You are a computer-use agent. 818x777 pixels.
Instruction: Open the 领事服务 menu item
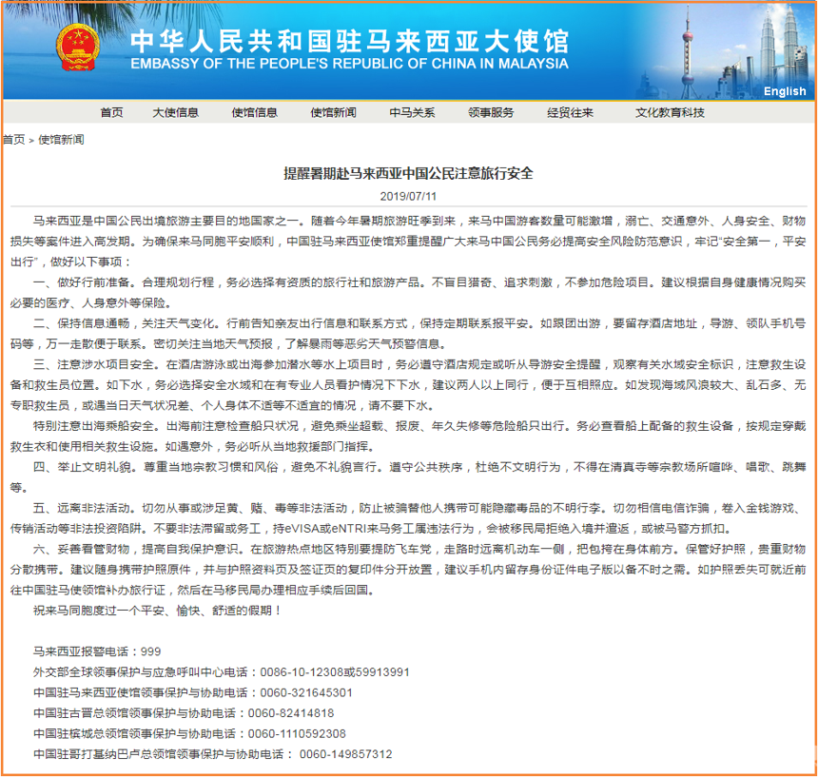(x=491, y=112)
